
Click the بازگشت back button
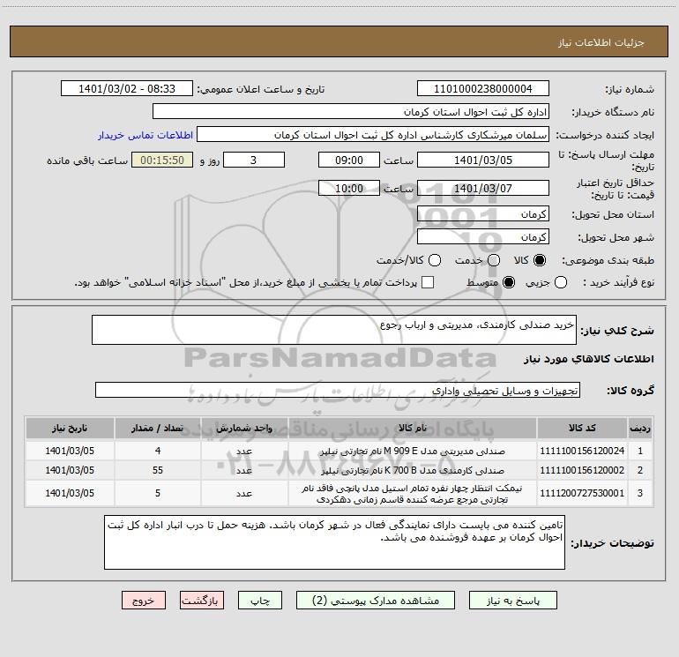pyautogui.click(x=202, y=601)
